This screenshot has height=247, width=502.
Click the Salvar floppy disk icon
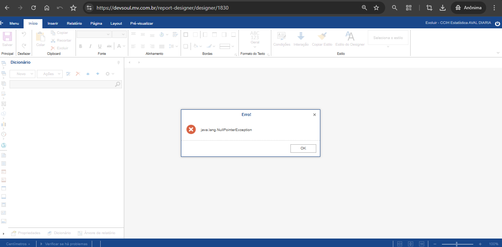tap(7, 36)
